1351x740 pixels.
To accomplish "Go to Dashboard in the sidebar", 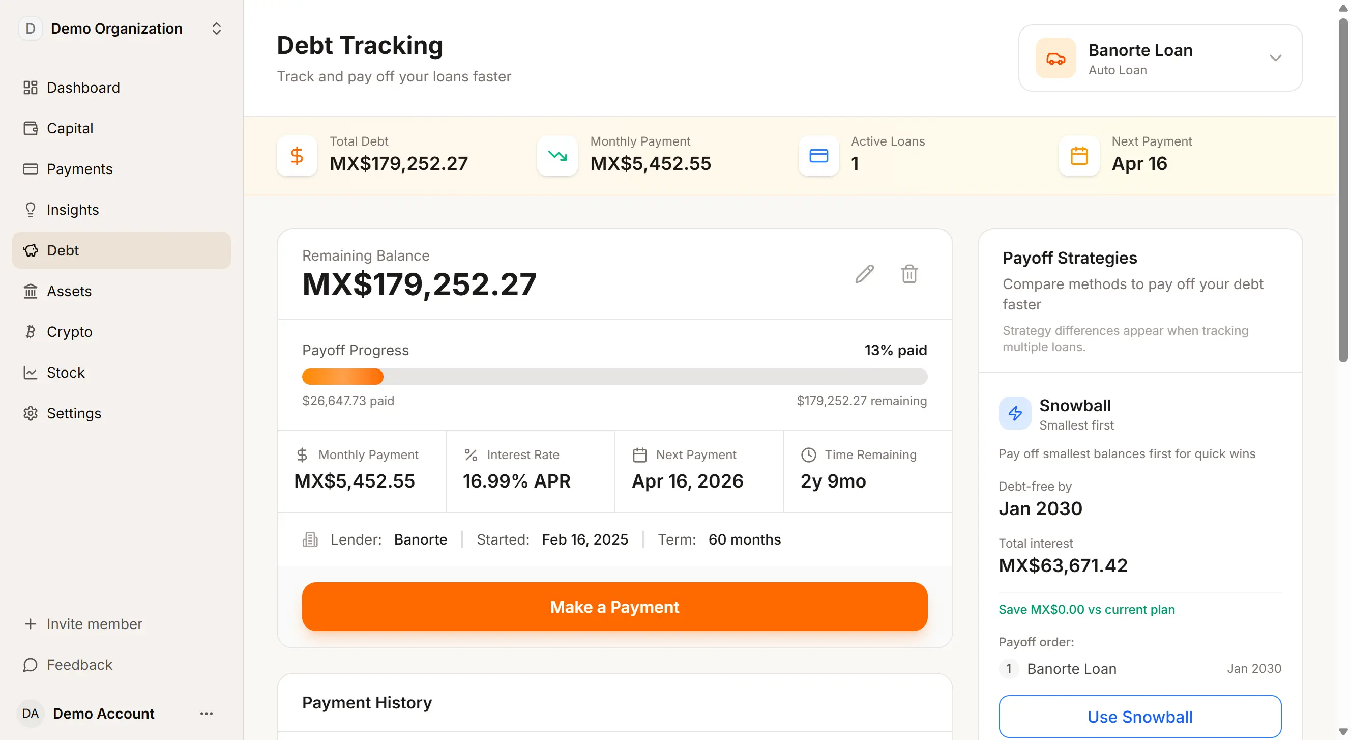I will [x=122, y=88].
